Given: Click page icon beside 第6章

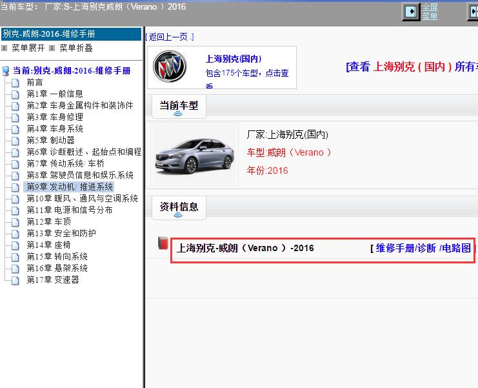Looking at the screenshot, I should [x=15, y=152].
